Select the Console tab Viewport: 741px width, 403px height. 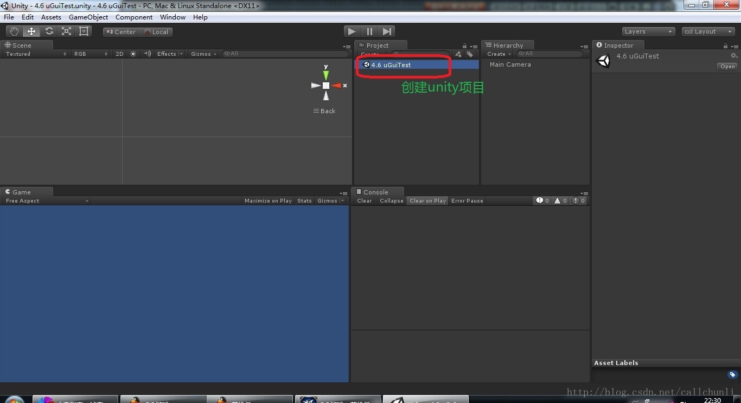[378, 192]
